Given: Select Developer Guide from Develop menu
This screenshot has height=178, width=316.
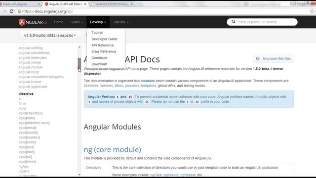Looking at the screenshot, I should coord(104,39).
